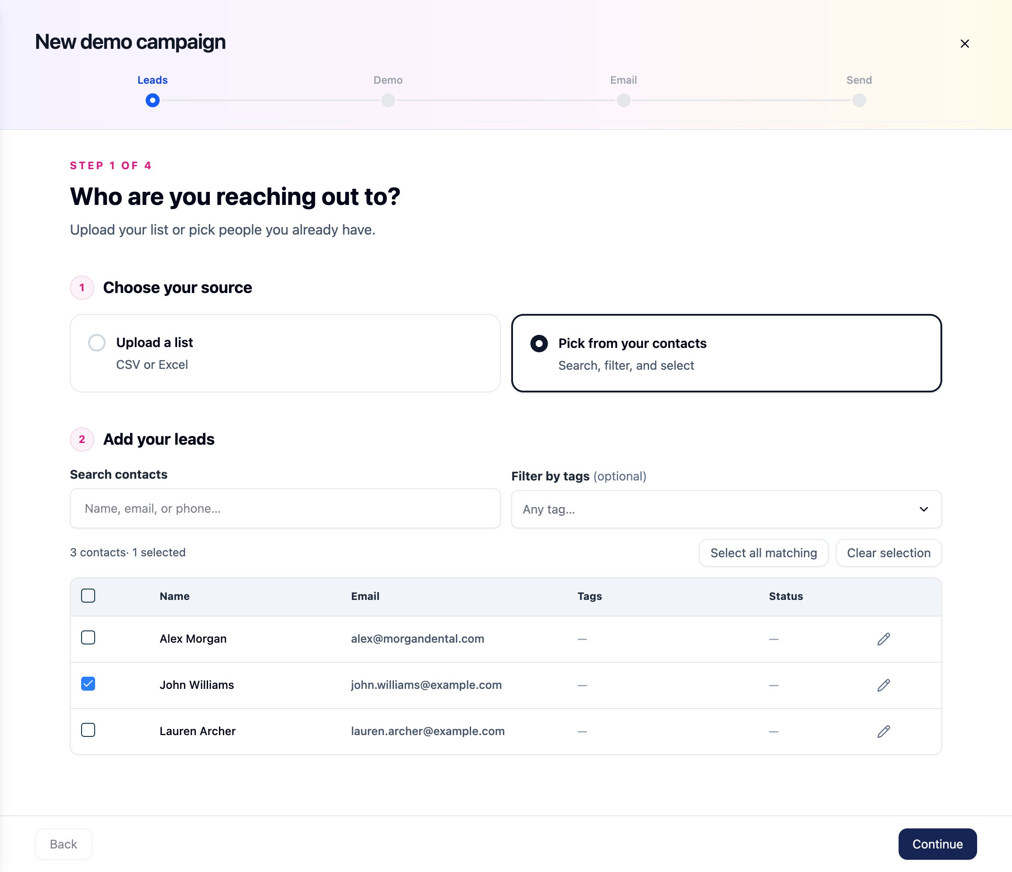
Task: Choose the Pick from your contacts option
Action: click(726, 353)
